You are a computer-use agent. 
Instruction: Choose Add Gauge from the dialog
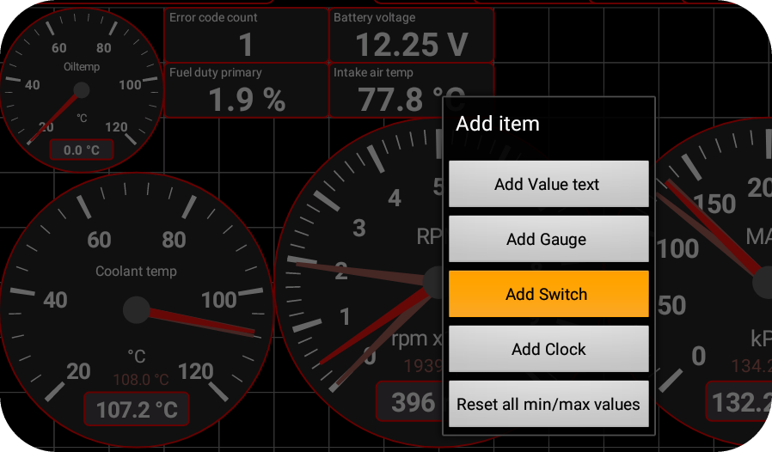(x=548, y=239)
